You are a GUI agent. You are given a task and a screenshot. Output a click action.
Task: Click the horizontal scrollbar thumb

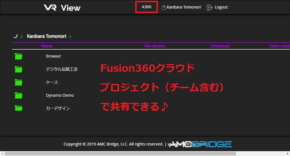coord(121,153)
